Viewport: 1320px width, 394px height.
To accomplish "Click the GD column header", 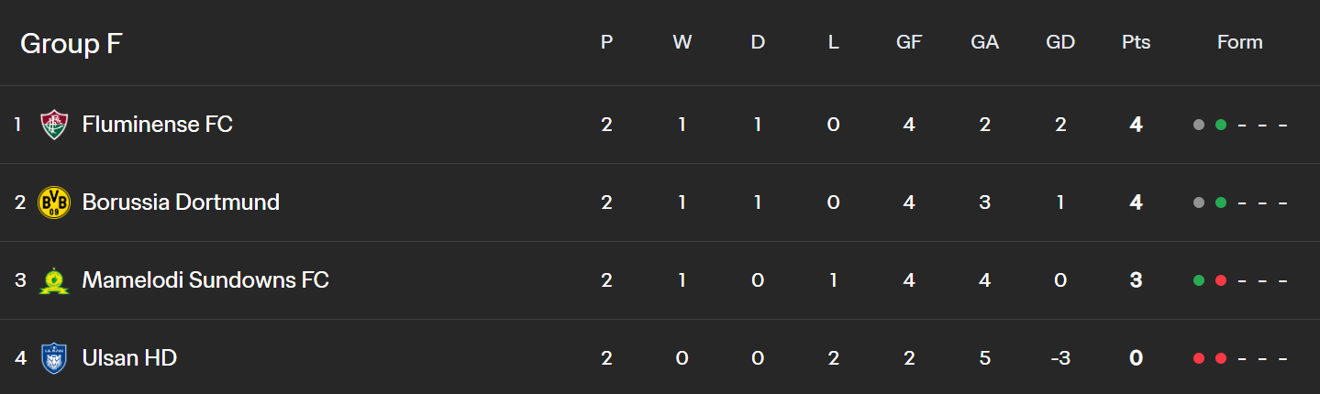I will point(1060,42).
